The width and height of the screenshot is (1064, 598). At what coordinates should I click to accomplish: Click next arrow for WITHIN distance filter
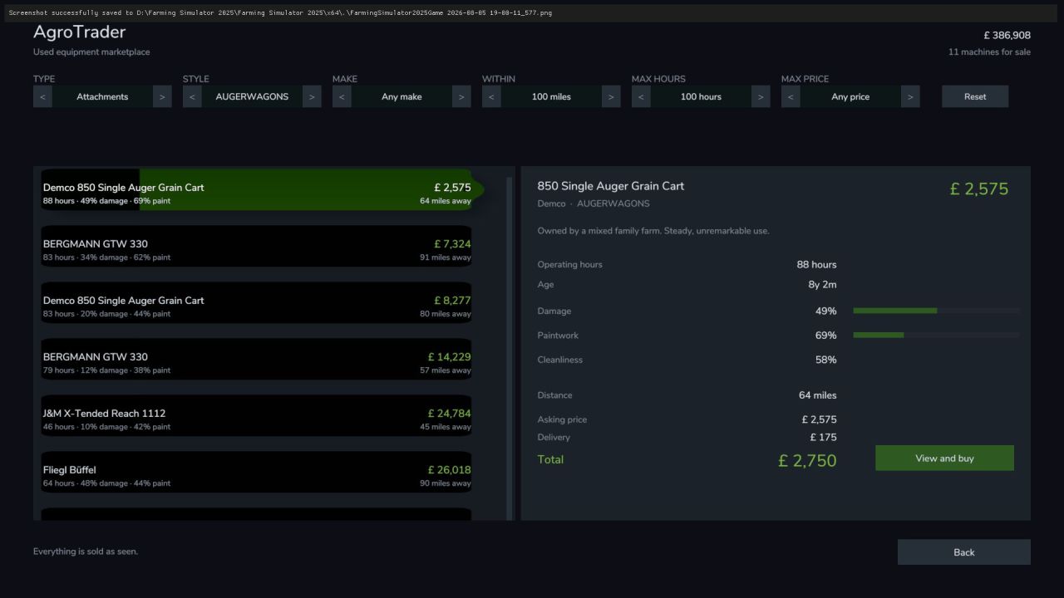pyautogui.click(x=611, y=96)
